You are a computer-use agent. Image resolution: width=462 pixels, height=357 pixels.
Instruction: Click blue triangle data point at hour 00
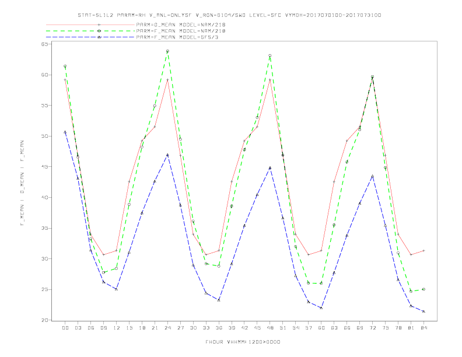coord(65,132)
